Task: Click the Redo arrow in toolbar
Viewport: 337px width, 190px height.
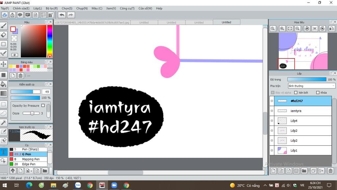Action: 71,15
